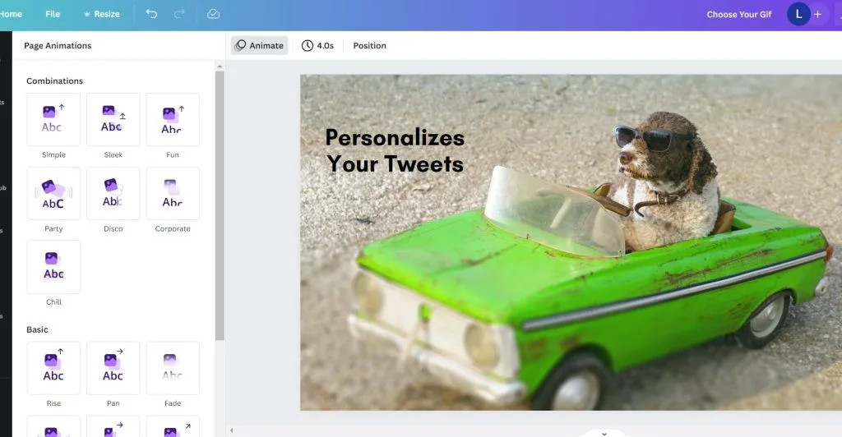Open the 4.0s page duration setting
The width and height of the screenshot is (842, 437).
pyautogui.click(x=317, y=46)
